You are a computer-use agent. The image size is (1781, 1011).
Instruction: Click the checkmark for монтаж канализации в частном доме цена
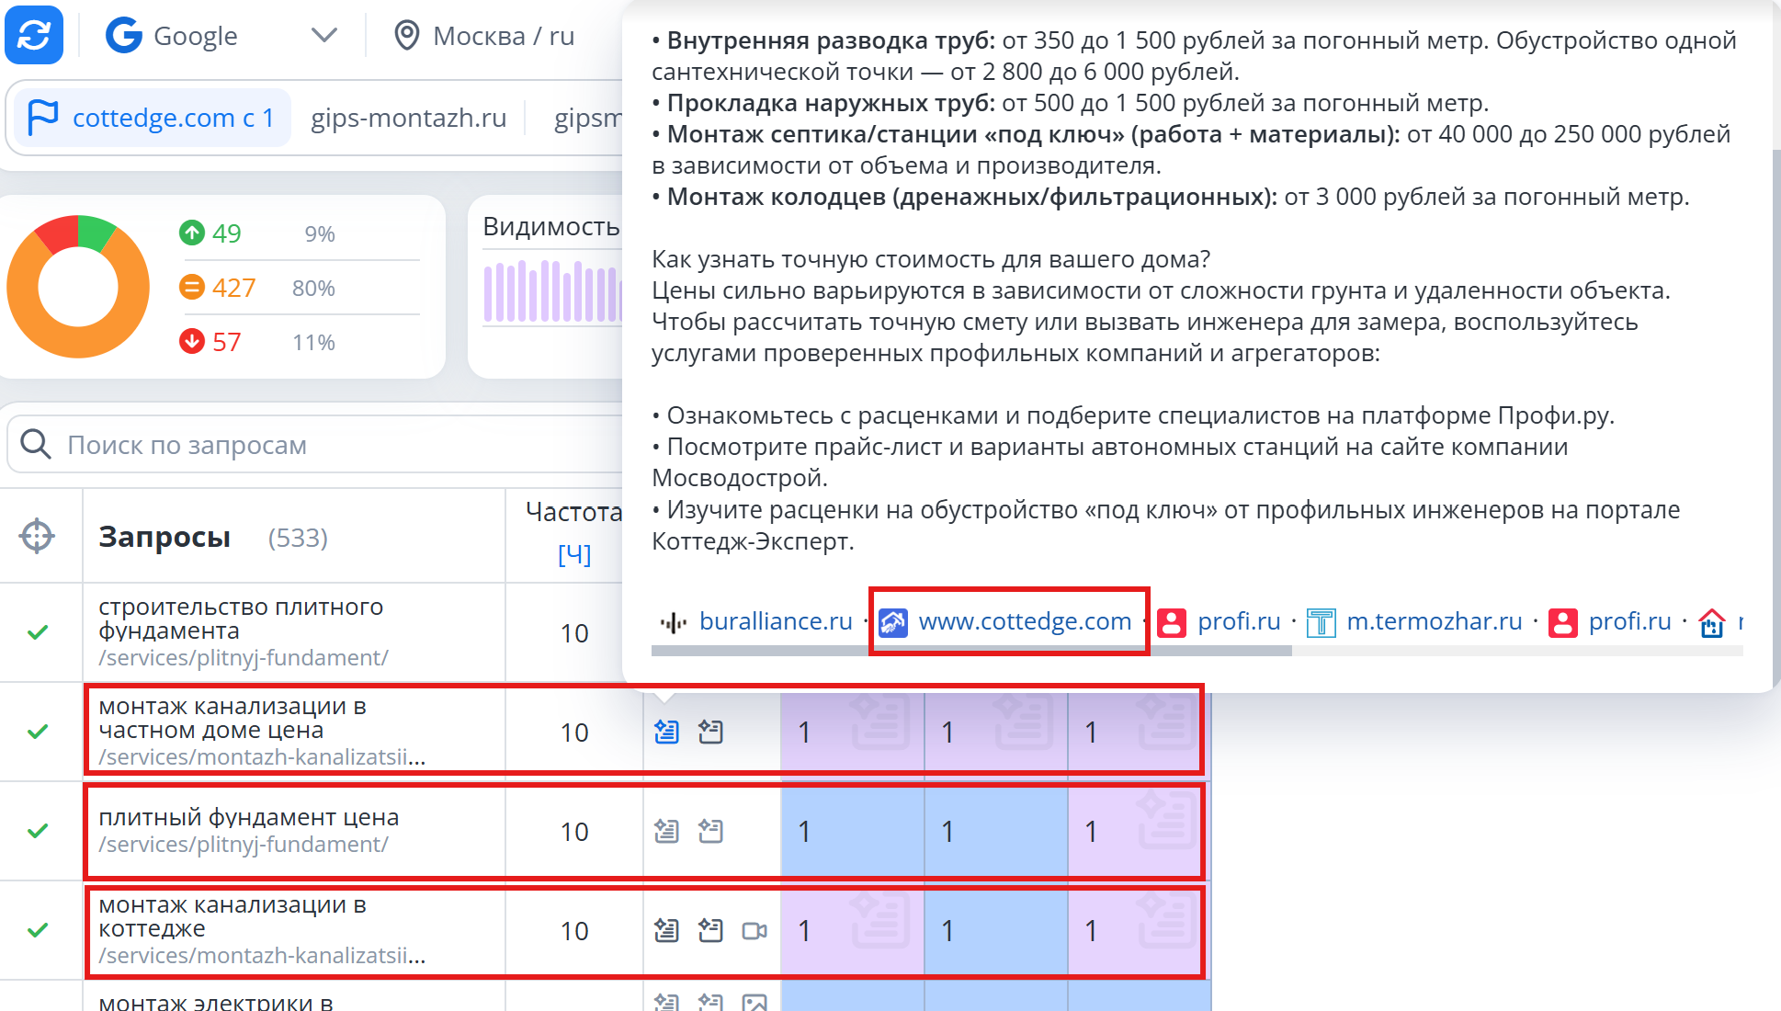click(38, 732)
